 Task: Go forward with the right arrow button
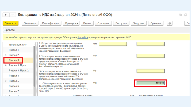13,15
